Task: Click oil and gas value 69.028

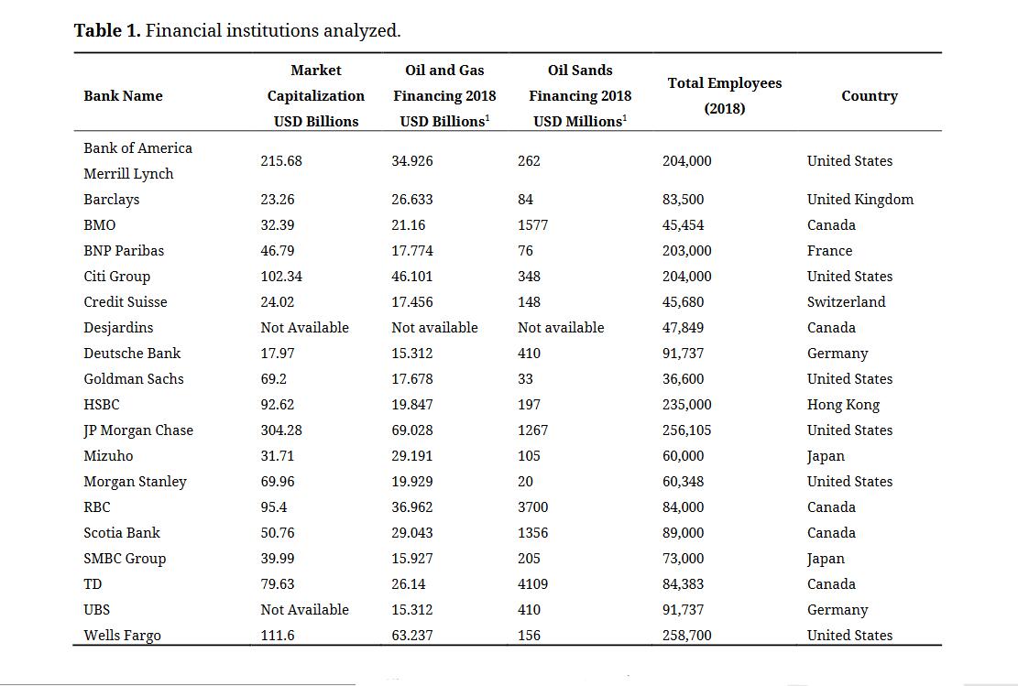Action: pyautogui.click(x=412, y=430)
